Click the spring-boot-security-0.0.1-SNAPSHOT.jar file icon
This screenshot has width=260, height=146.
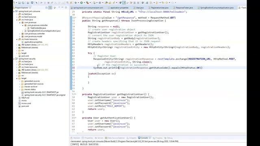coord(23,92)
